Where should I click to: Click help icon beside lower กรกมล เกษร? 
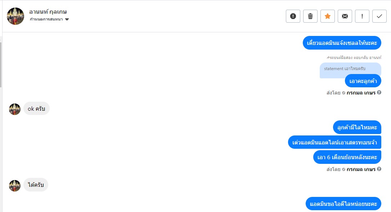coord(379,169)
